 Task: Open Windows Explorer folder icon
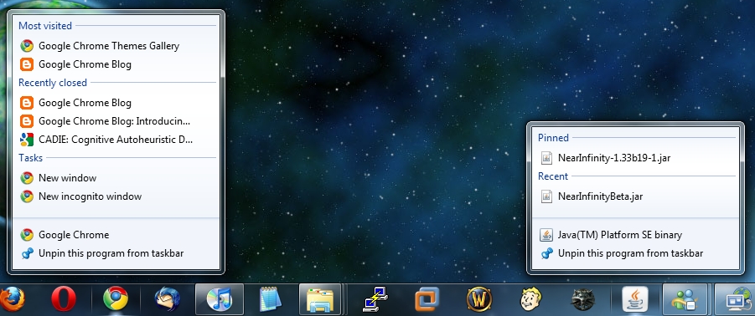pos(320,299)
